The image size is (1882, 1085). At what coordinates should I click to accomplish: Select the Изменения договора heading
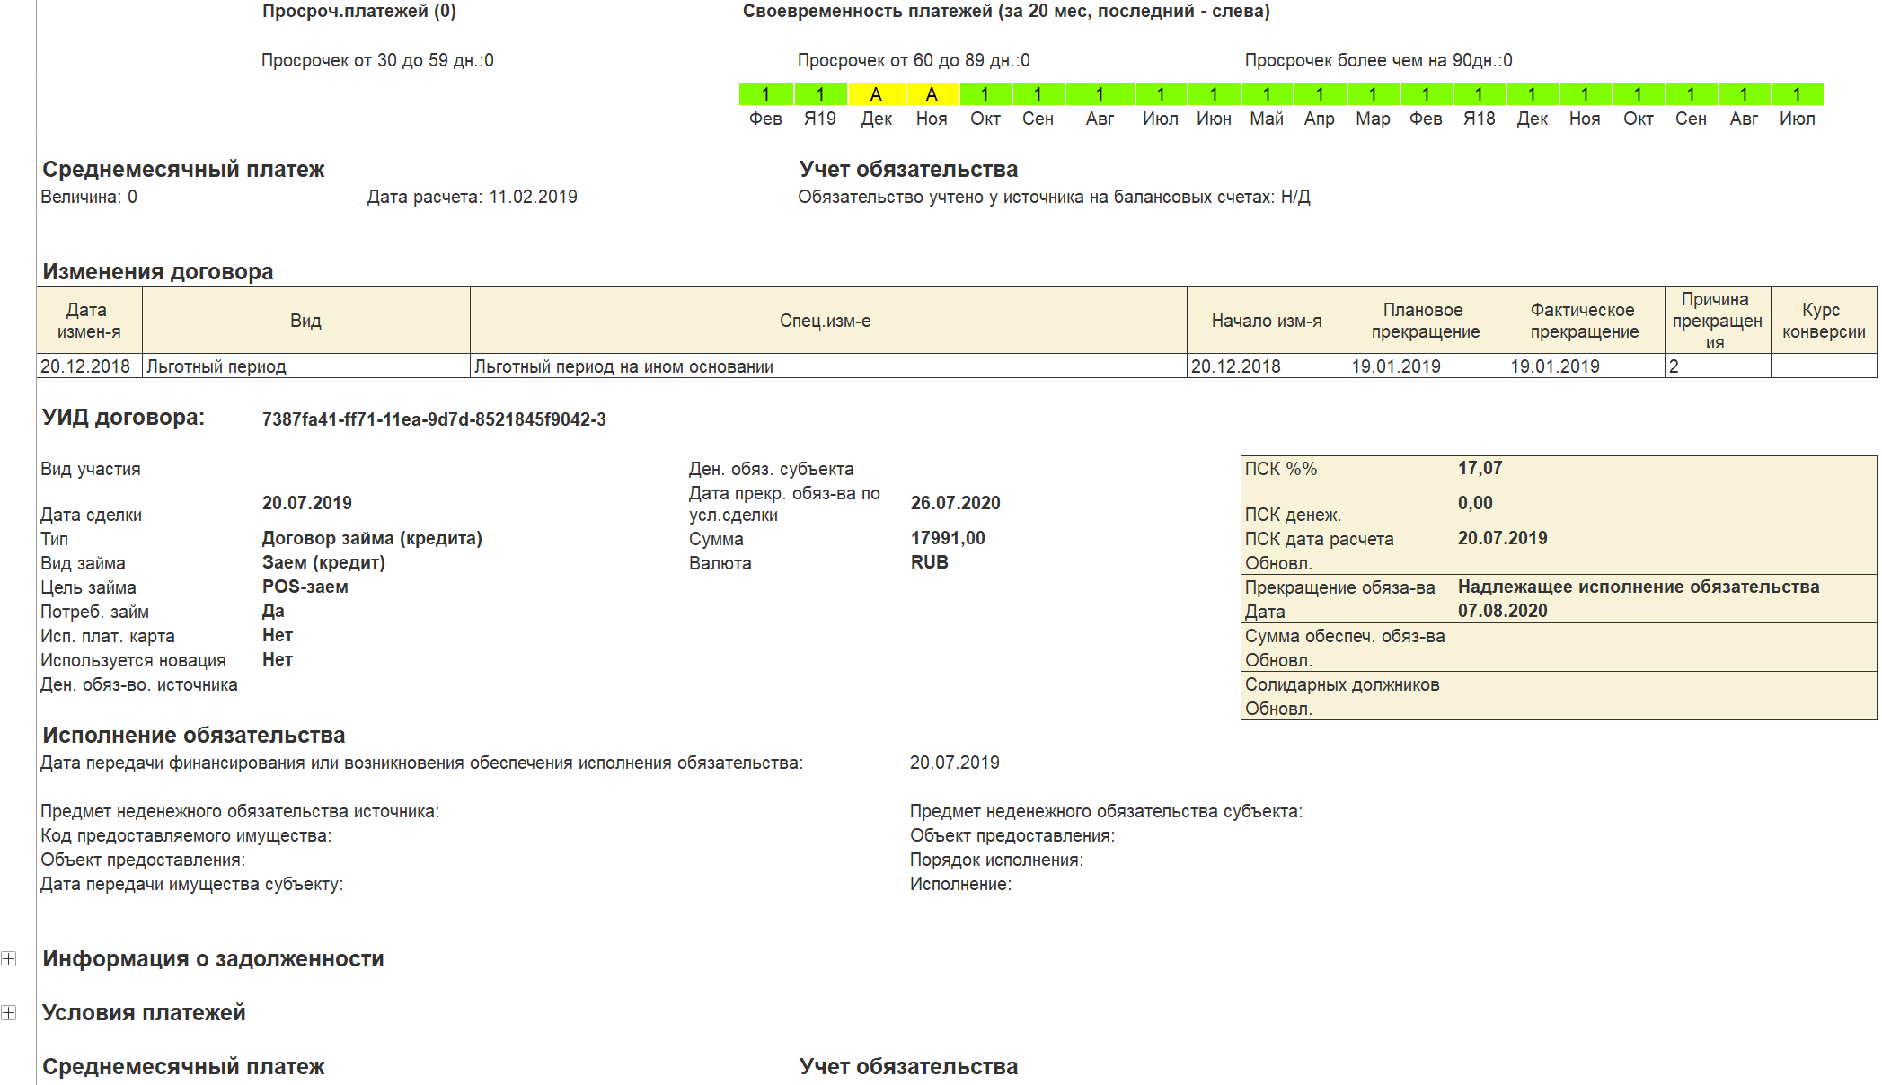pos(158,271)
